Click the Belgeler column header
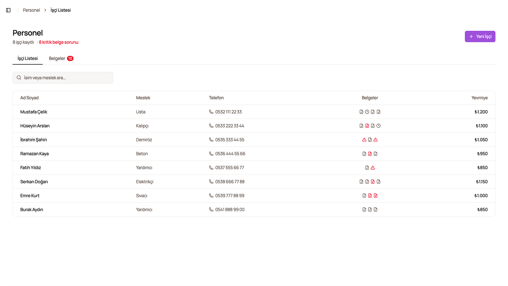This screenshot has height=286, width=508. (370, 98)
